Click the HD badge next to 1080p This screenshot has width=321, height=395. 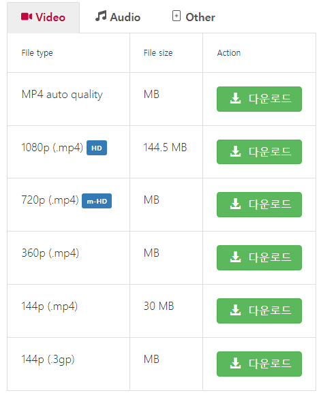click(97, 148)
